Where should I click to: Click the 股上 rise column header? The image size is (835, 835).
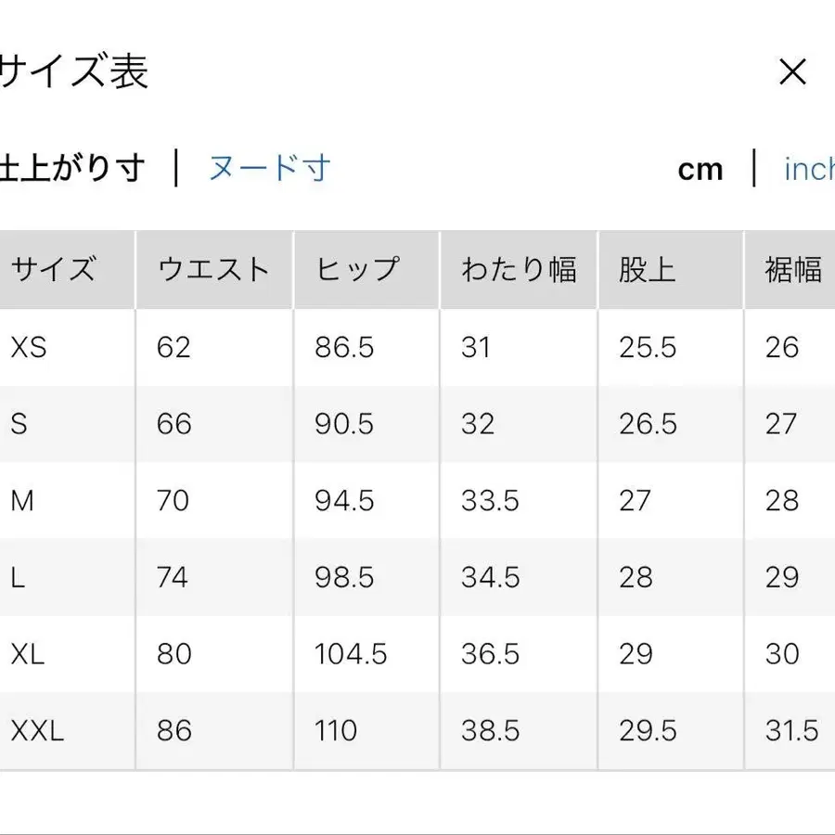click(x=645, y=269)
